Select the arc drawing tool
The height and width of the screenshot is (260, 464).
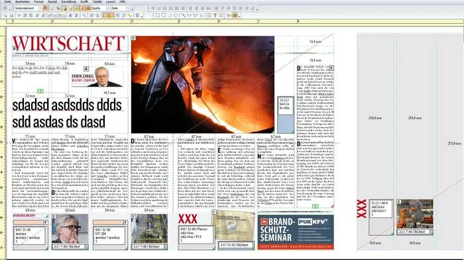170,15
